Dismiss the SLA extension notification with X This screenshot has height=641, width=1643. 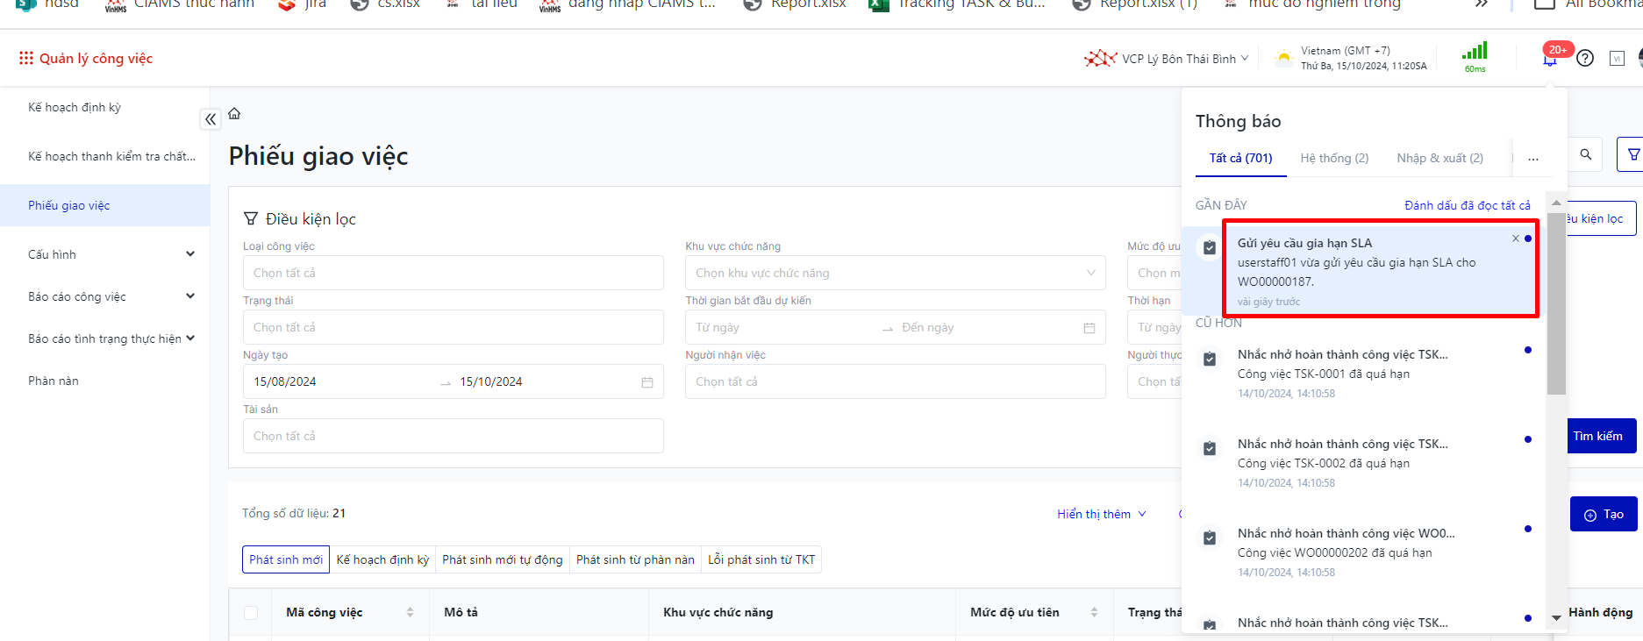pyautogui.click(x=1515, y=239)
